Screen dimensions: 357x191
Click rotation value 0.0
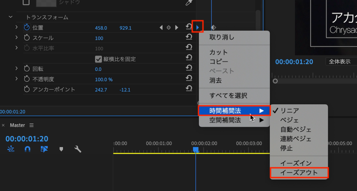pyautogui.click(x=98, y=69)
